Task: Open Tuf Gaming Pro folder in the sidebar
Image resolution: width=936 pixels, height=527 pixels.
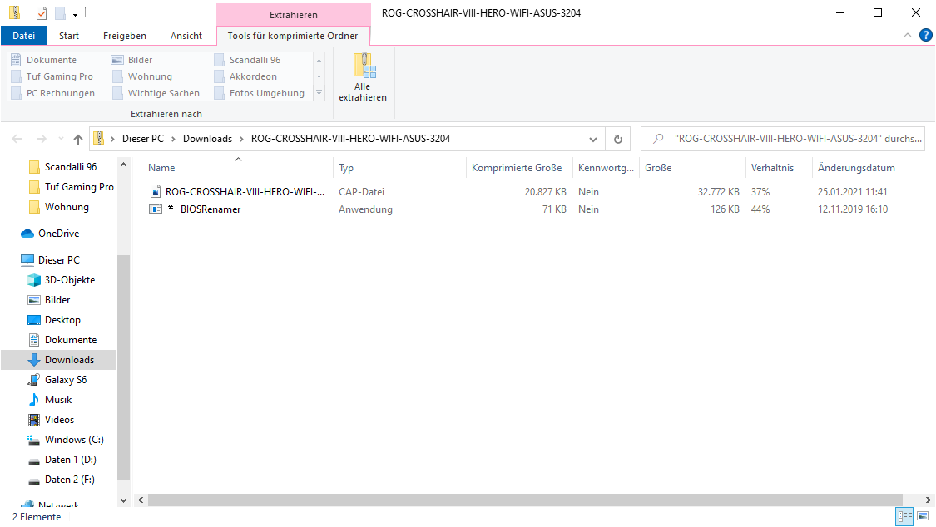Action: click(x=71, y=186)
